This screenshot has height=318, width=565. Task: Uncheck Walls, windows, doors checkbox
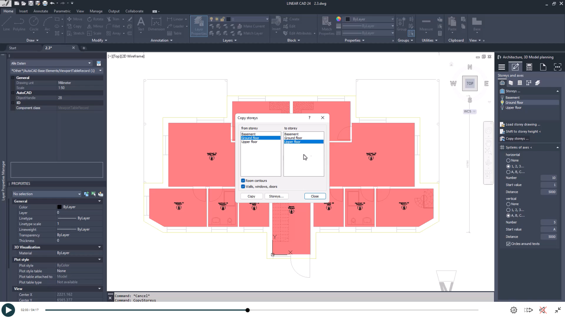(x=243, y=187)
